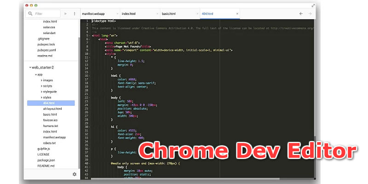Screen dimensions: 368x184
Task: Open favicon.ico file
Action: point(50,120)
